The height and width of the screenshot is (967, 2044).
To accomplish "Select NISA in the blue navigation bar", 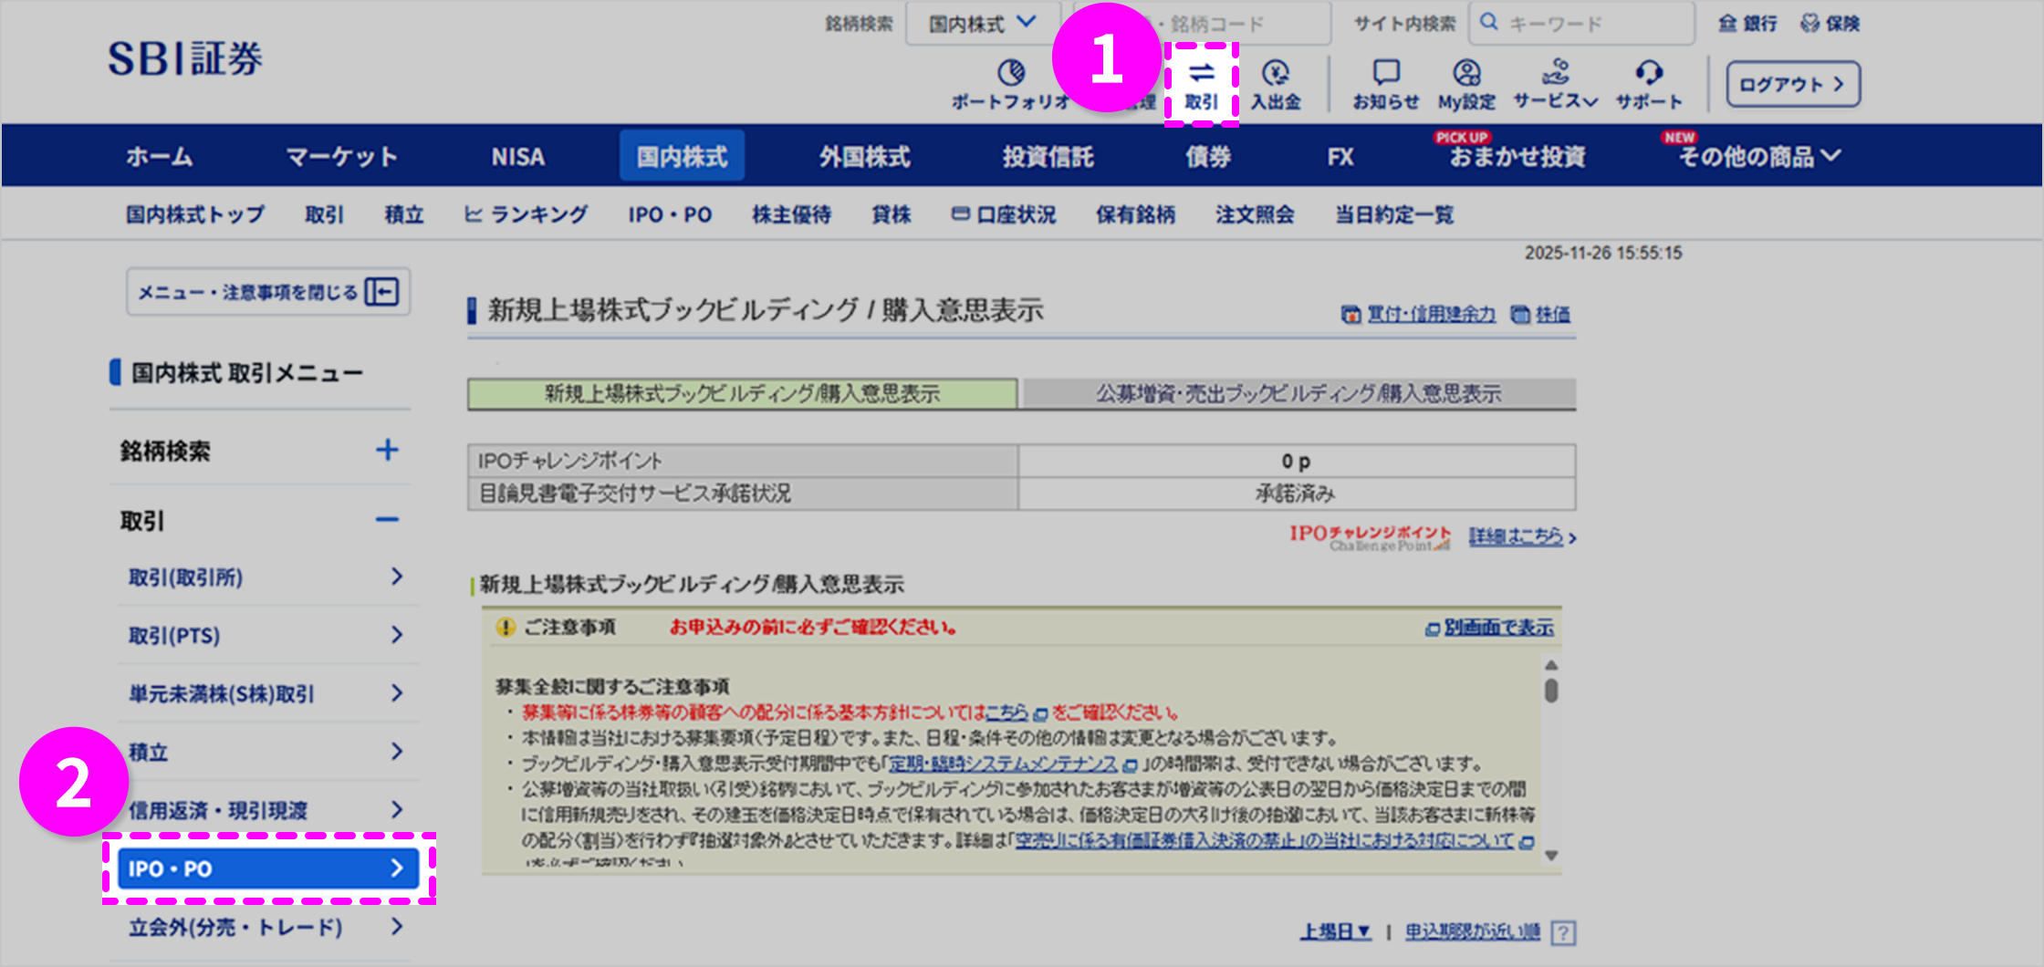I will coord(516,155).
